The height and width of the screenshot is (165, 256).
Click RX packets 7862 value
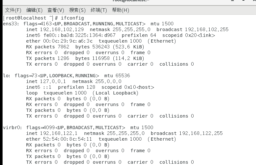point(63,47)
